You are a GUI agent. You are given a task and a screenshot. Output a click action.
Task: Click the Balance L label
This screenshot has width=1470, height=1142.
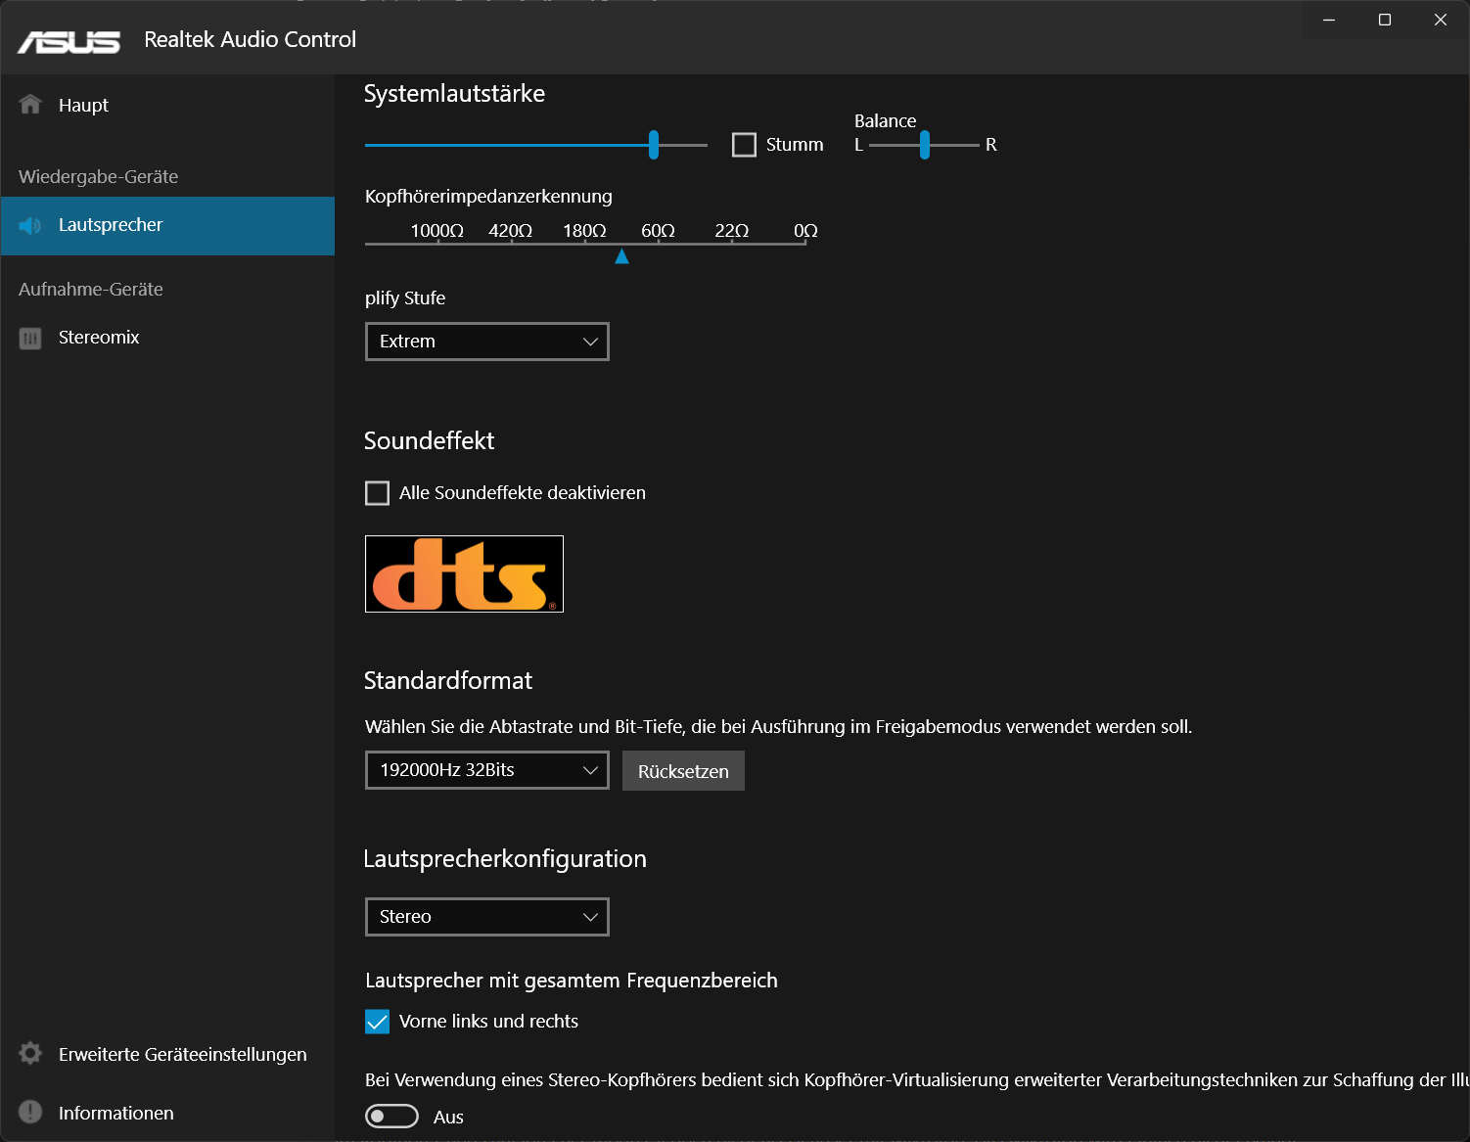[x=859, y=145]
